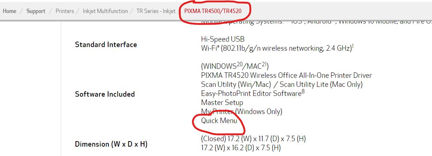Viewport: 432px width, 156px height.
Task: Click the Standard Interface heading
Action: (x=106, y=45)
